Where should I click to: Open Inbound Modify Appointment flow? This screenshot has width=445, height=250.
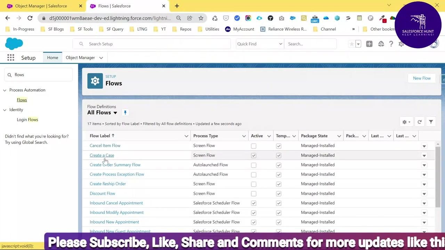pyautogui.click(x=116, y=212)
